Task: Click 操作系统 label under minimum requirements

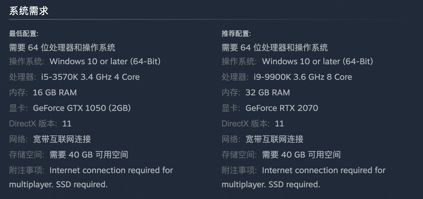Action: point(27,61)
